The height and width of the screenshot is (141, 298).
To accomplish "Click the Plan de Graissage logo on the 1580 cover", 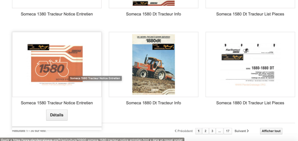I will (38, 47).
